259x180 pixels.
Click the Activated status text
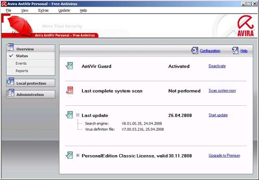coord(179,66)
